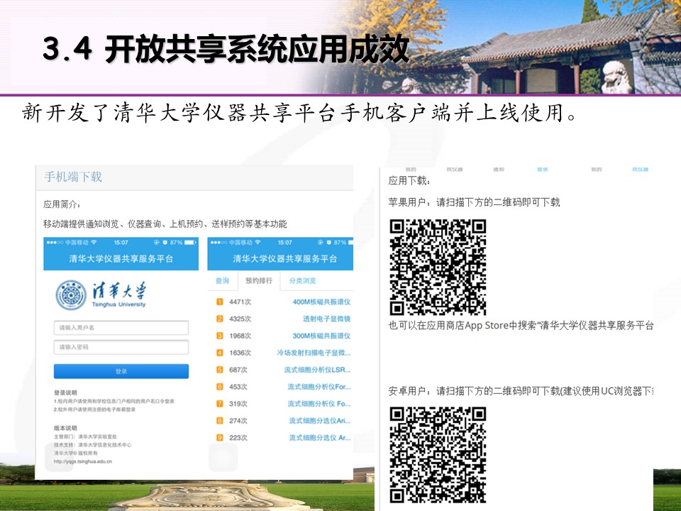
Task: Click the 请输入用户名 username field
Action: pyautogui.click(x=121, y=328)
